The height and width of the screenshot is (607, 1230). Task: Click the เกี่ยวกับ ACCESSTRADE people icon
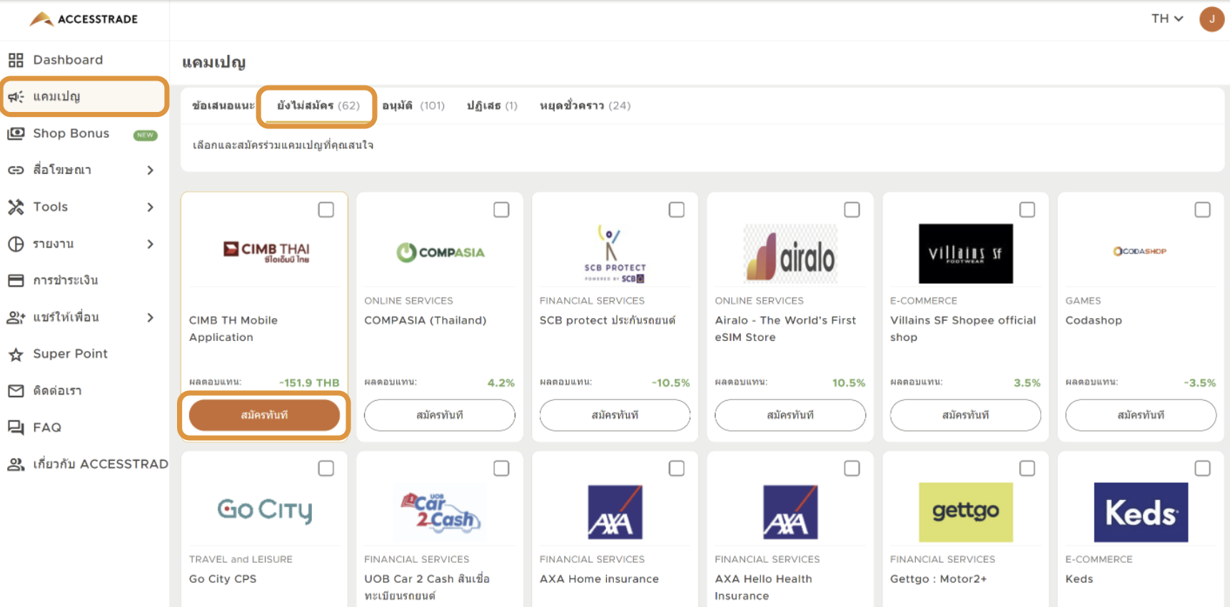pos(16,464)
